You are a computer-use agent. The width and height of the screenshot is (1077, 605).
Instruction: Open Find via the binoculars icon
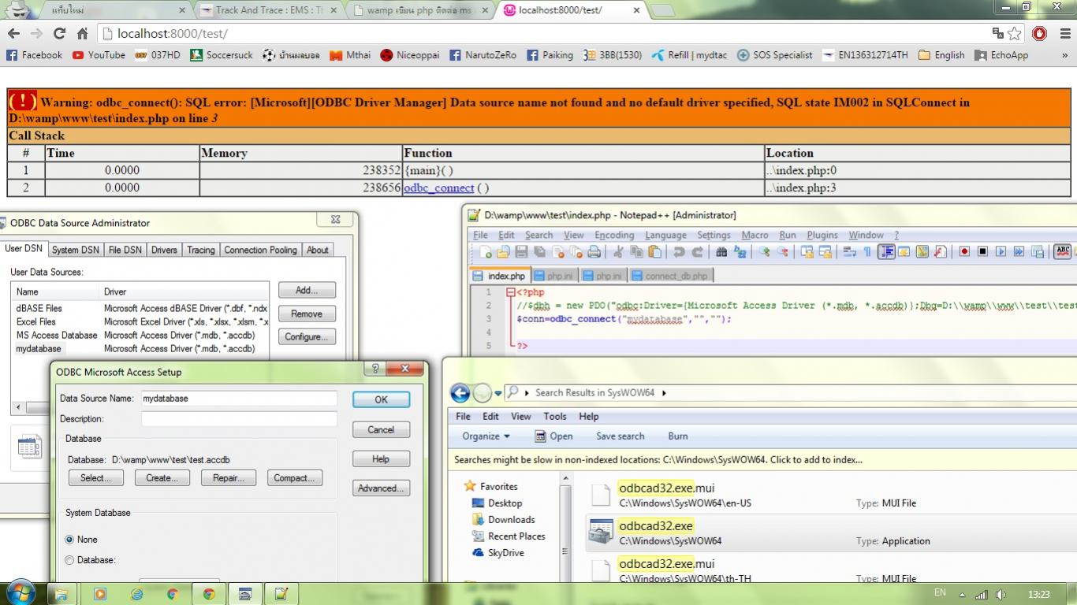pos(721,252)
